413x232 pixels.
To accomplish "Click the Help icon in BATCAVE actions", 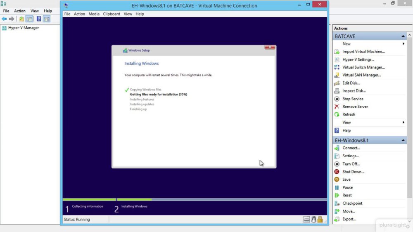I will tap(337, 130).
